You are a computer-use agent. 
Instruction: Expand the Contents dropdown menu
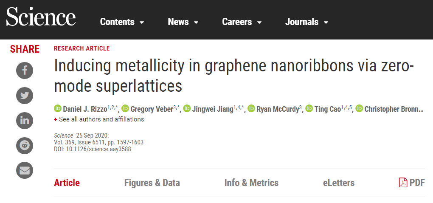pyautogui.click(x=122, y=22)
